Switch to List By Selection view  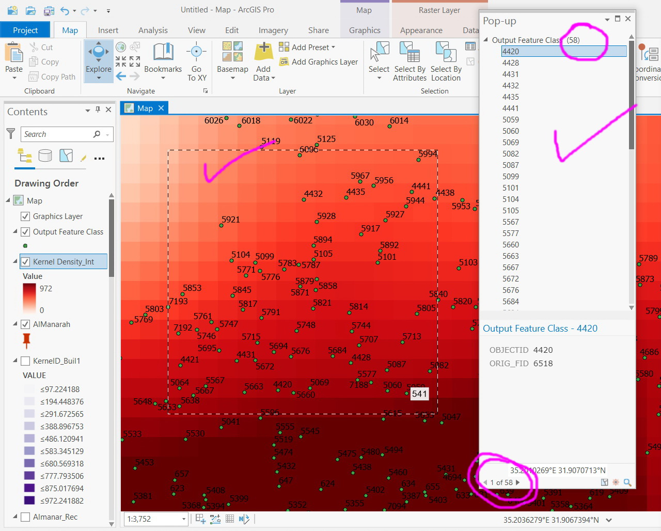pos(66,155)
